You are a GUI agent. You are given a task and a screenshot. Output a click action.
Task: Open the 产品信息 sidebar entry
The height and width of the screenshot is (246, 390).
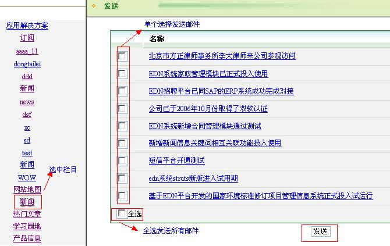click(27, 238)
